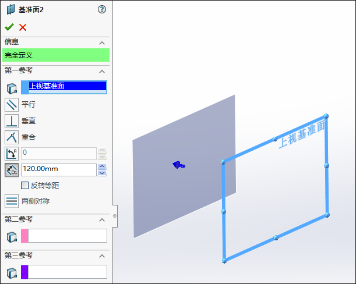Image resolution: width=356 pixels, height=284 pixels.
Task: Increase the angle value with up arrow
Action: (x=102, y=150)
